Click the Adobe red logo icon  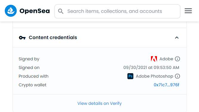coord(154,59)
